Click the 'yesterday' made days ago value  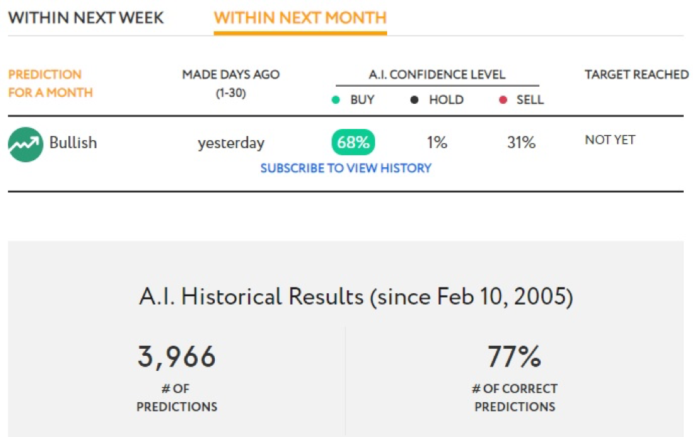coord(231,143)
